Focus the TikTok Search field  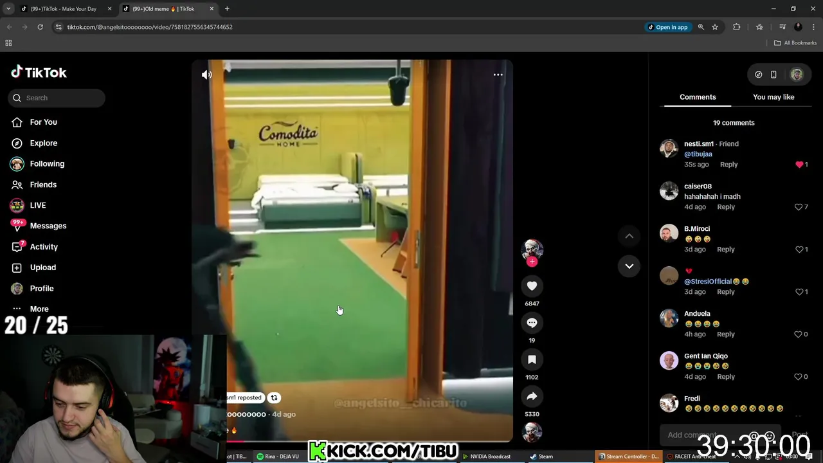57,98
